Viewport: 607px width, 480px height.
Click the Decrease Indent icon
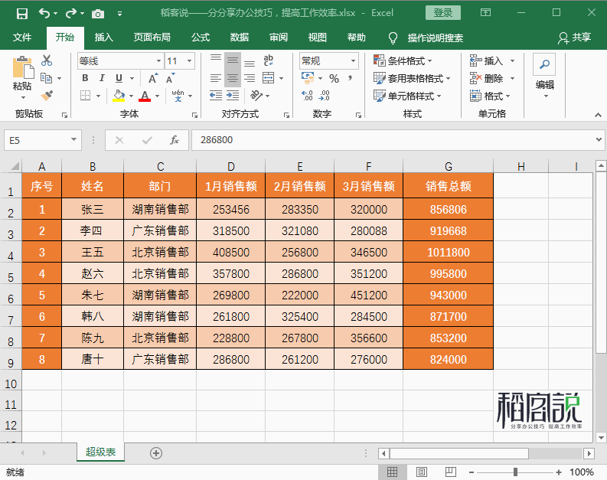[x=216, y=95]
